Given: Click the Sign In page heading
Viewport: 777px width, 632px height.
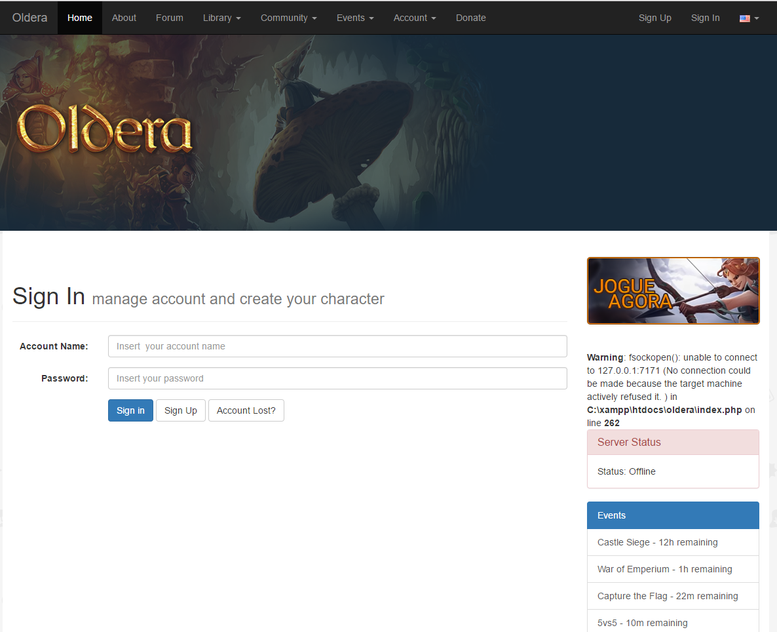Looking at the screenshot, I should click(x=48, y=296).
